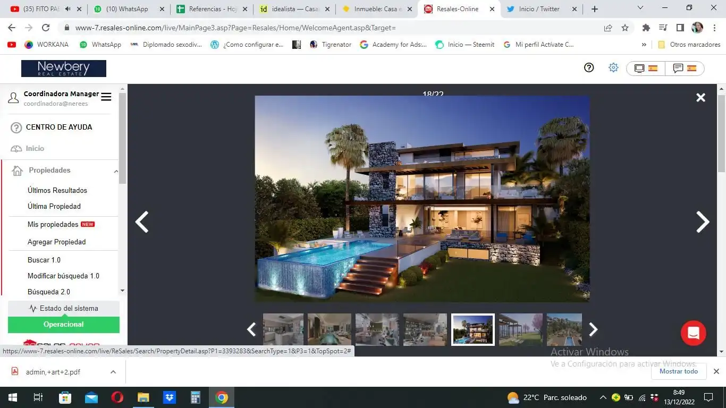The width and height of the screenshot is (726, 408).
Task: Open Tigrenator bookmark
Action: pyautogui.click(x=331, y=45)
